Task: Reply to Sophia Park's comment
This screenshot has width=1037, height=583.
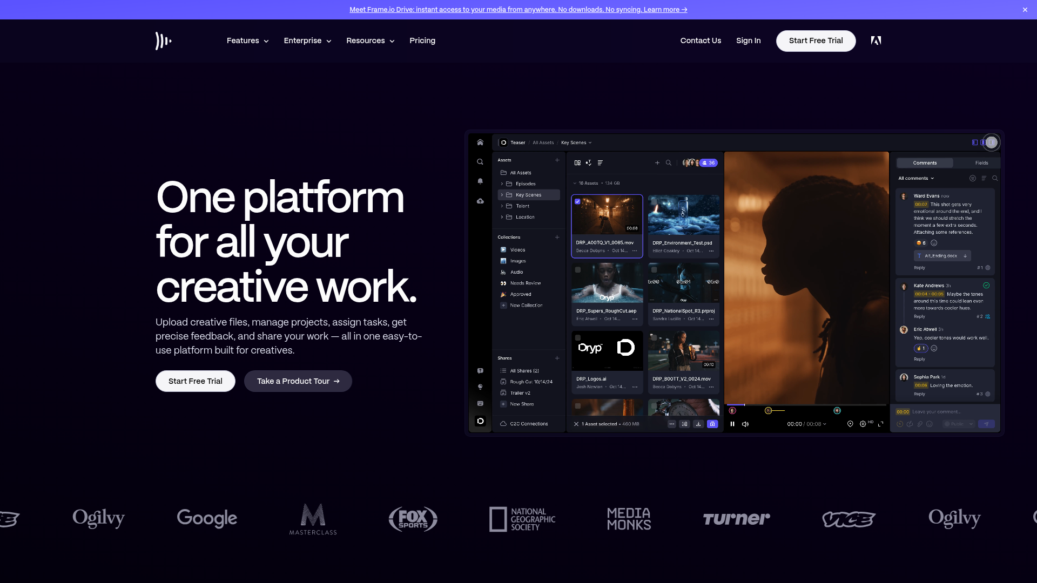Action: (x=919, y=394)
